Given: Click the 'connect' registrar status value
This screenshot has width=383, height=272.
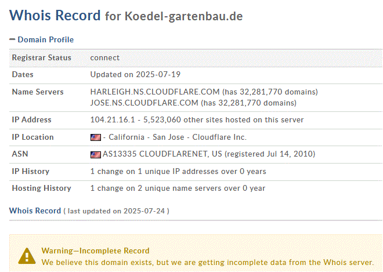Looking at the screenshot, I should tap(105, 57).
